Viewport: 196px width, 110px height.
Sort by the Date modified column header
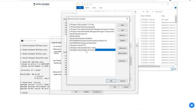click(146, 16)
